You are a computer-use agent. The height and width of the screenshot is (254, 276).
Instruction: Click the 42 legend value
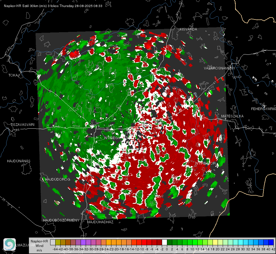pyautogui.click(x=273, y=249)
